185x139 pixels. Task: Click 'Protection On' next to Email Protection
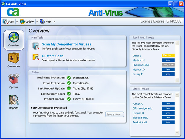pyautogui.click(x=81, y=83)
